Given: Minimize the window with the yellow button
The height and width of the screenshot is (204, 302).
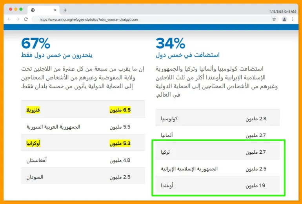Looking at the screenshot, I should pyautogui.click(x=16, y=9).
